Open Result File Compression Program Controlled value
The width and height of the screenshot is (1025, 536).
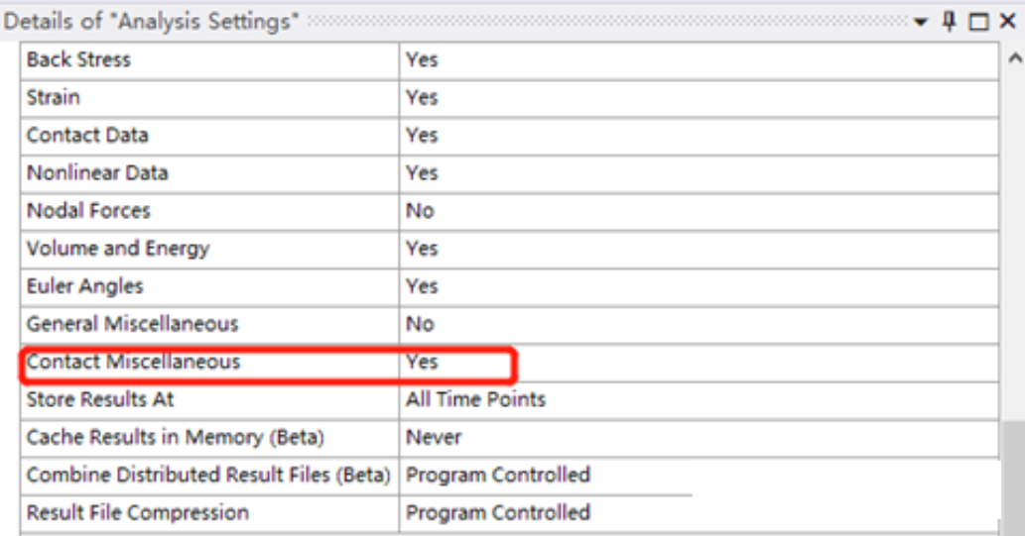click(x=699, y=514)
